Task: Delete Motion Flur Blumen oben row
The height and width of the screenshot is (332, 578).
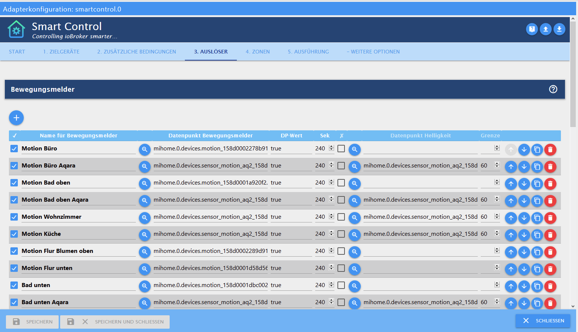Action: (550, 252)
